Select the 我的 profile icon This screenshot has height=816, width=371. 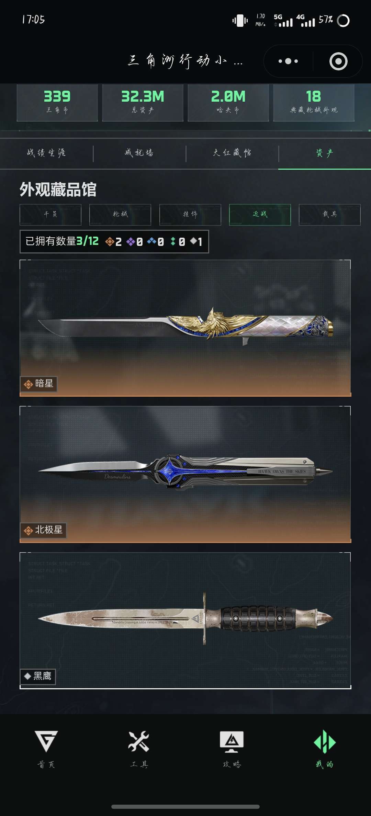click(x=325, y=749)
